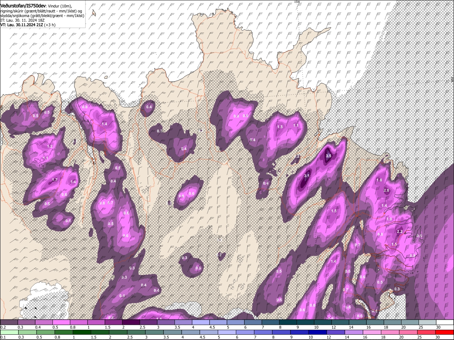Image resolution: width=454 pixels, height=340 pixels.
Task: Click the 1.2 precipitation value label
Action: 50,147
